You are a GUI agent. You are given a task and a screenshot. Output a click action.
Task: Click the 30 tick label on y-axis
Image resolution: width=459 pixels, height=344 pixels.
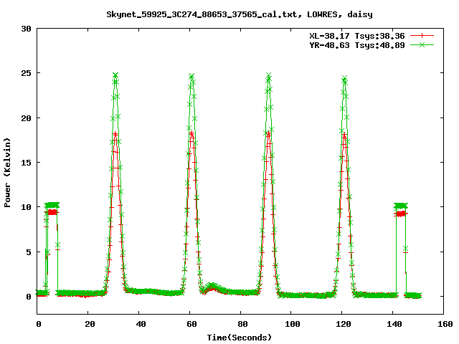(27, 29)
